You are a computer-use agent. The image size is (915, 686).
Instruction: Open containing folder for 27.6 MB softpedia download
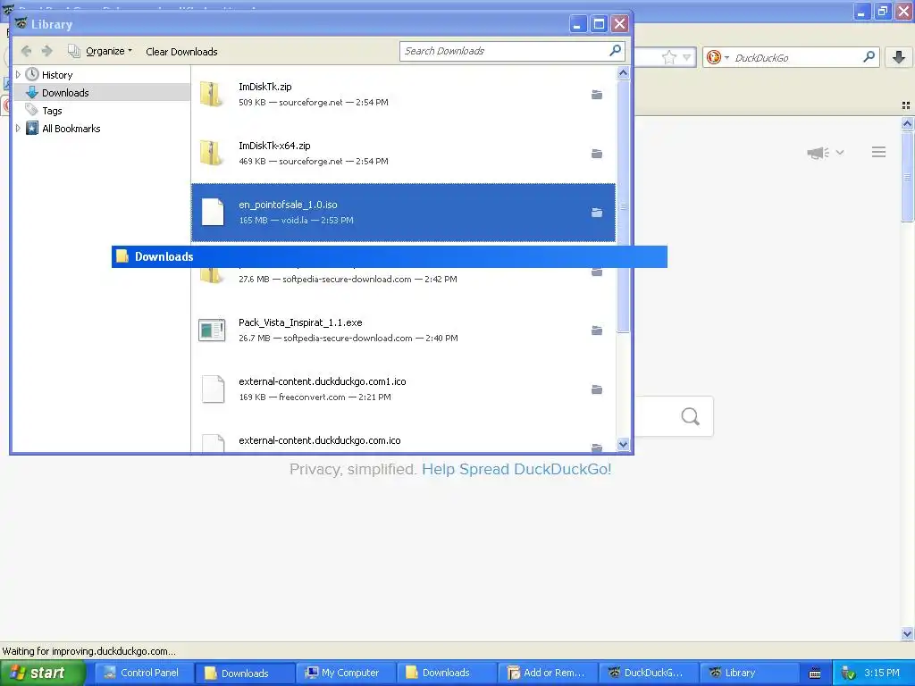596,272
